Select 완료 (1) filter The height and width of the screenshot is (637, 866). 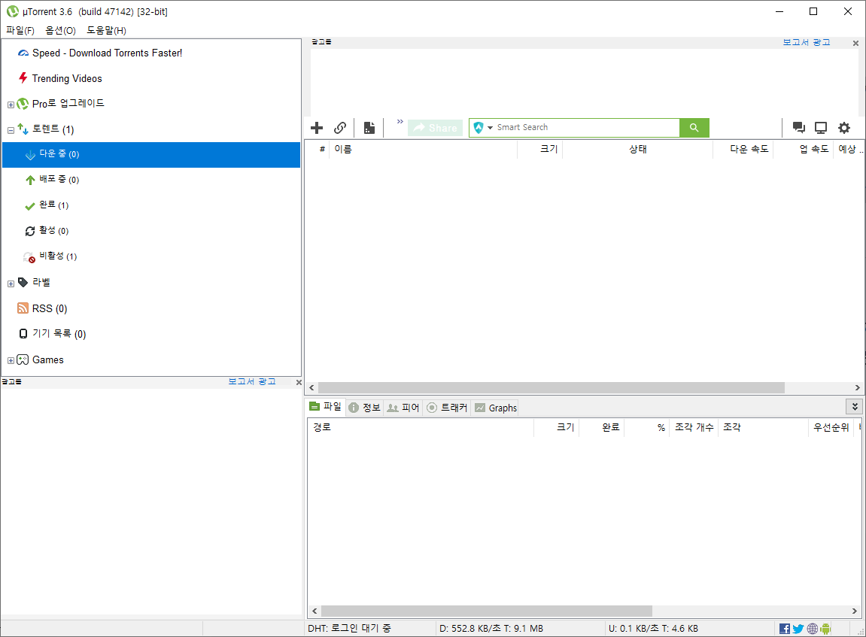pos(53,205)
